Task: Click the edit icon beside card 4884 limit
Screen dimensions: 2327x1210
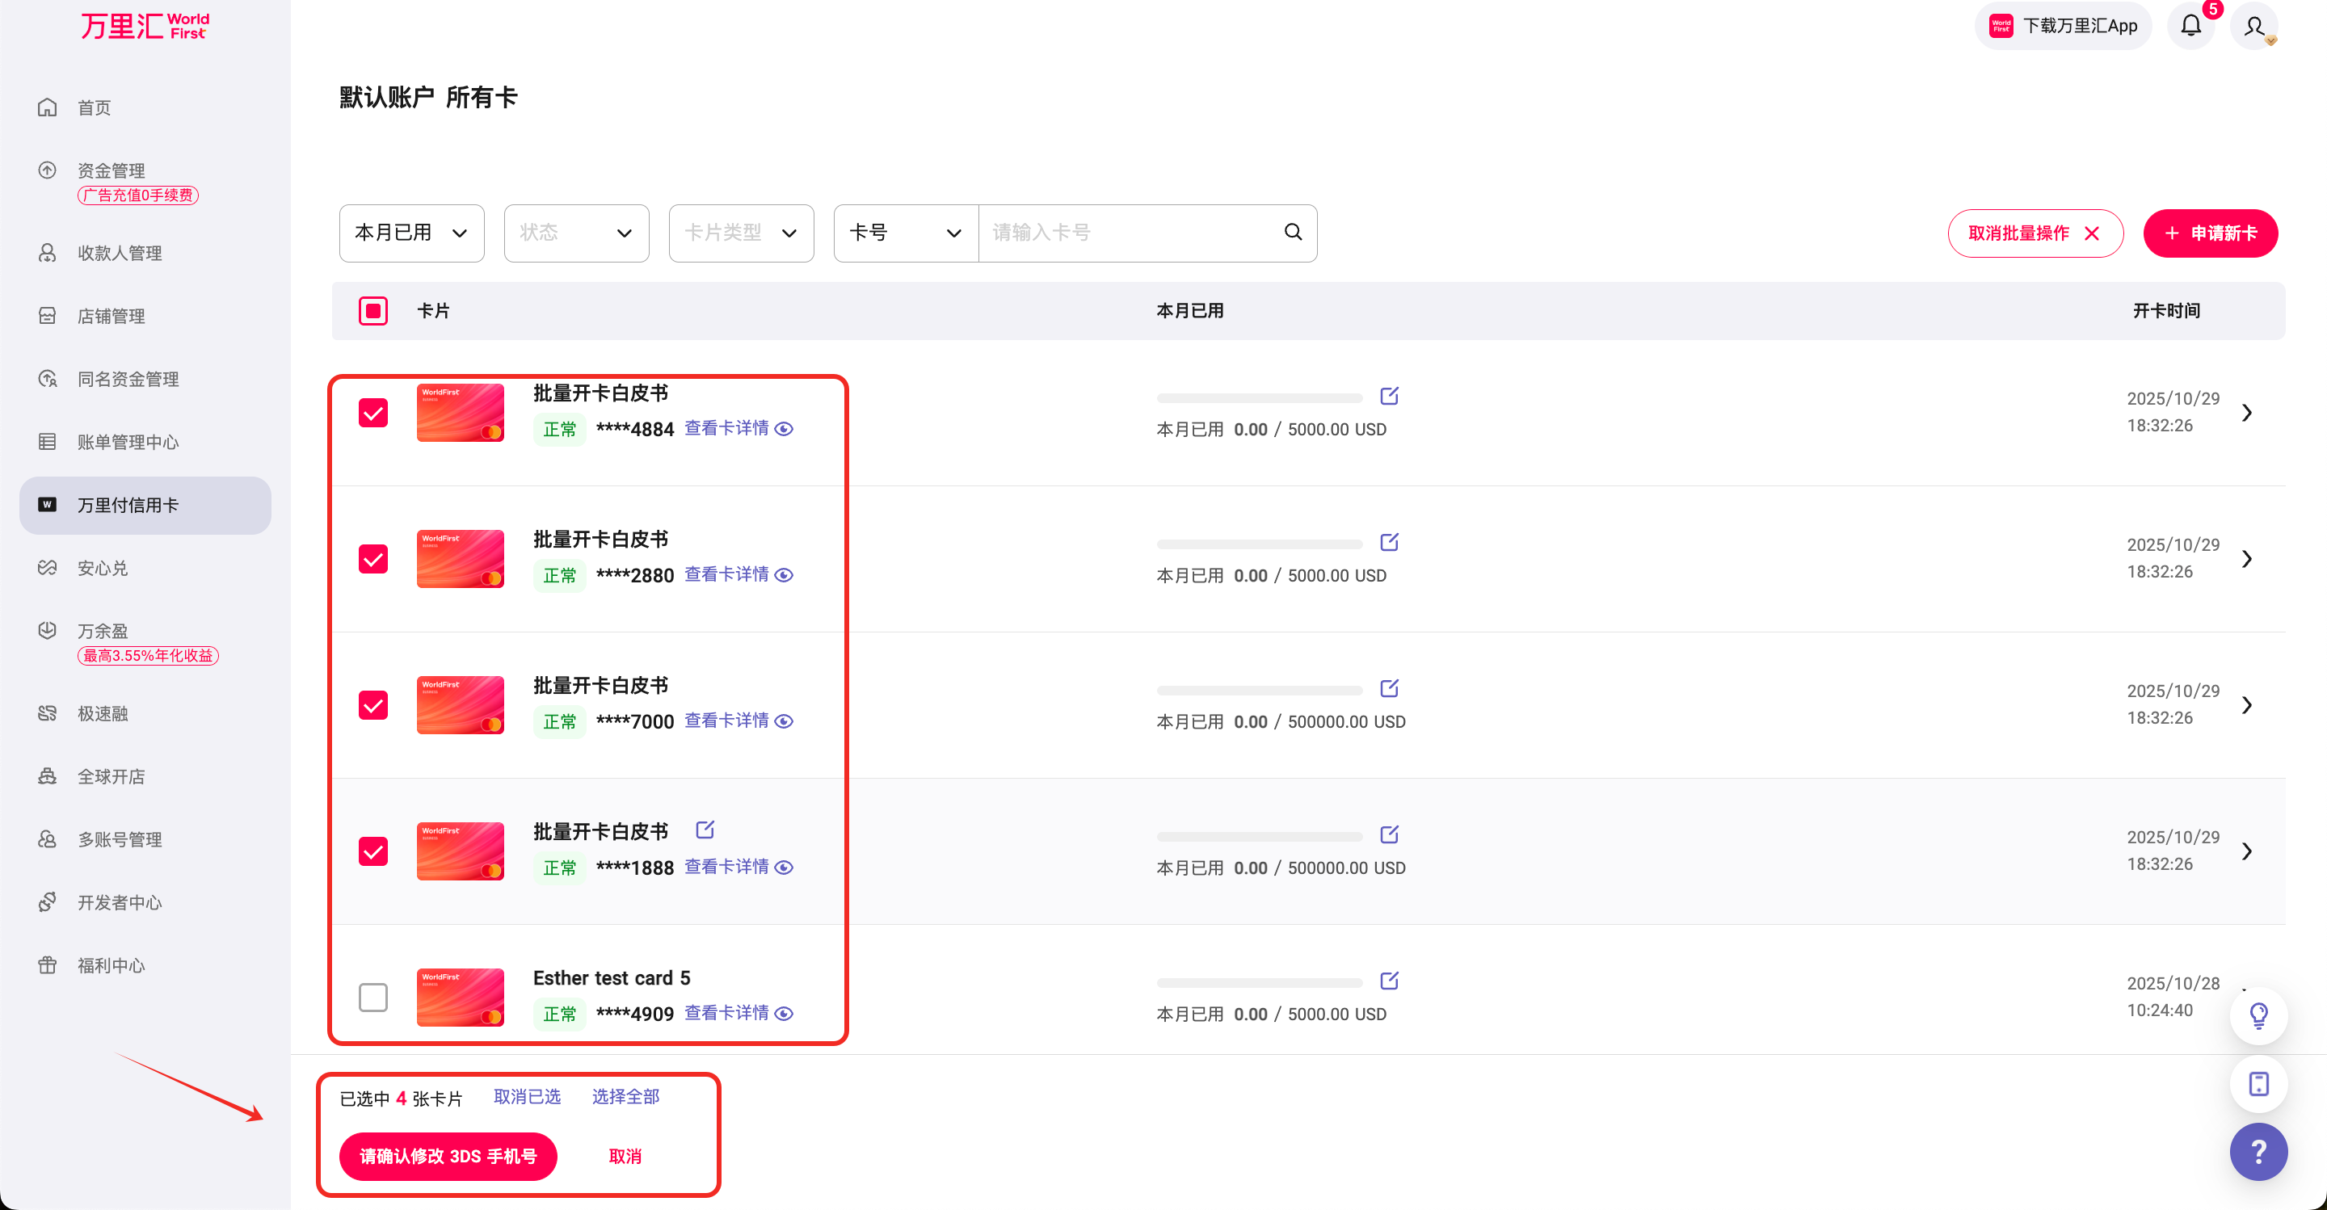Action: 1390,396
